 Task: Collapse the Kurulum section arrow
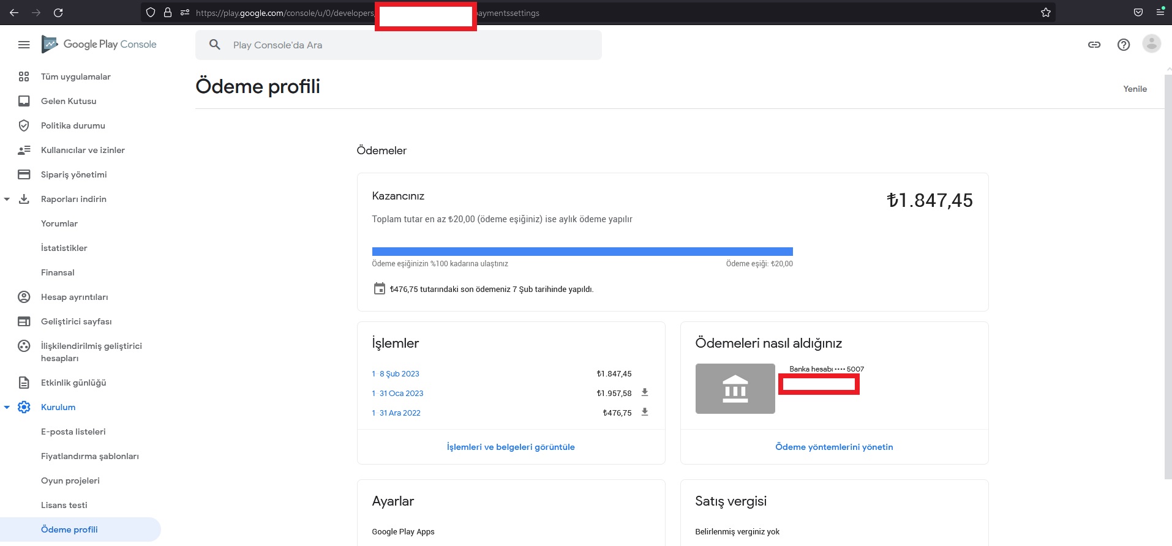pyautogui.click(x=7, y=407)
